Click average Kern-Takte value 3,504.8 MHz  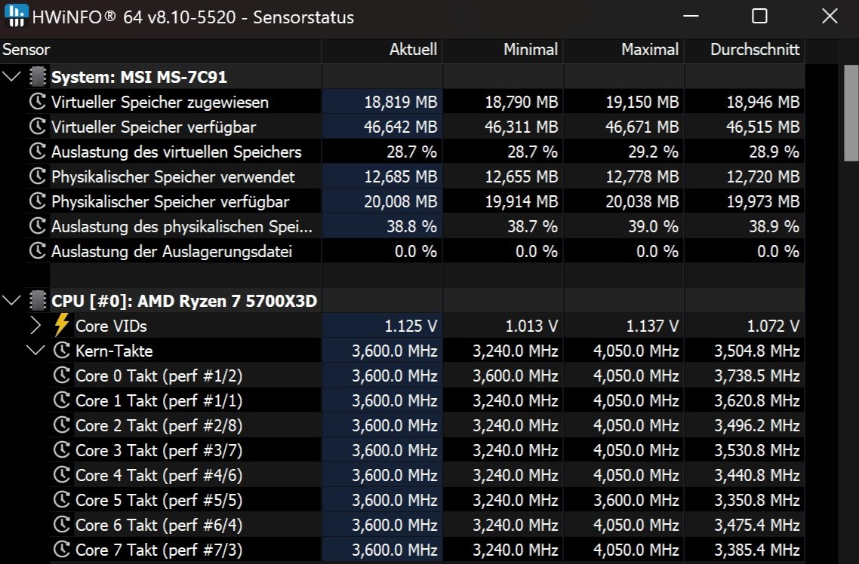756,351
